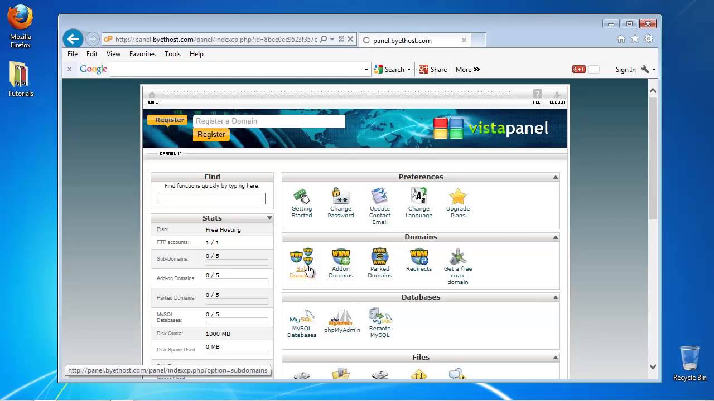Viewport: 714px width, 401px height.
Task: Collapse the Preferences section
Action: click(556, 177)
